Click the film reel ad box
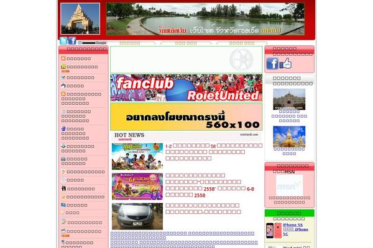 186,60
